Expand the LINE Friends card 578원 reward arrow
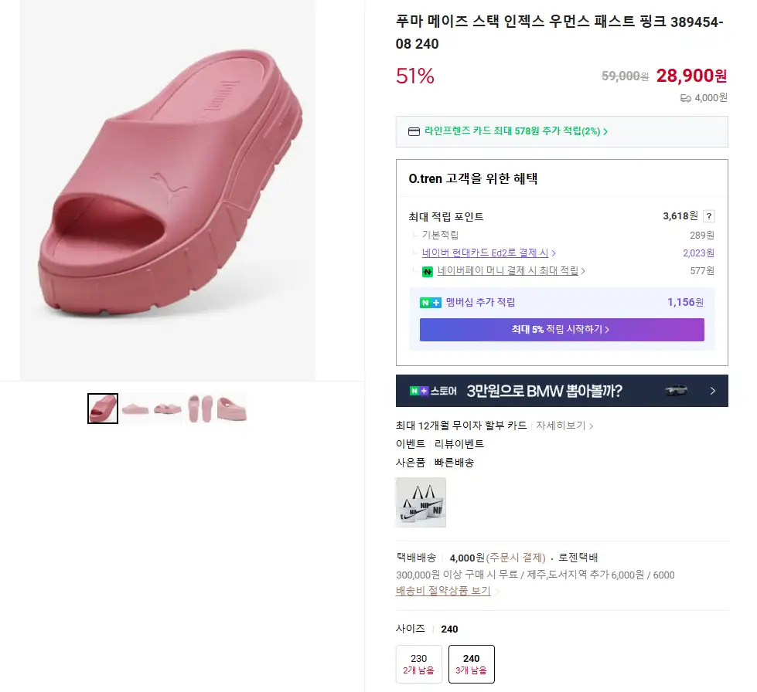Screen dimensions: 757x692 605,132
